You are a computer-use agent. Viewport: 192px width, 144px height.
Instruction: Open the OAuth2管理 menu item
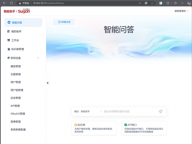18,114
